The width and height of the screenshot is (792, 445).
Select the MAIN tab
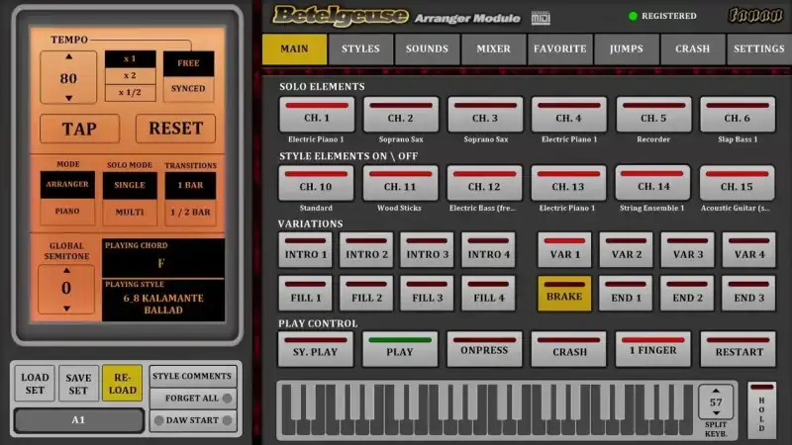click(294, 48)
